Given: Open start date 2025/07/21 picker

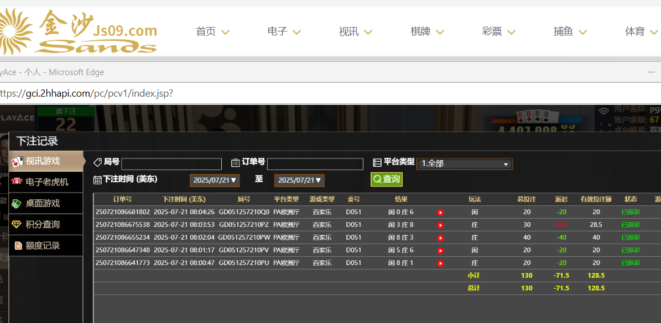Looking at the screenshot, I should pos(215,181).
